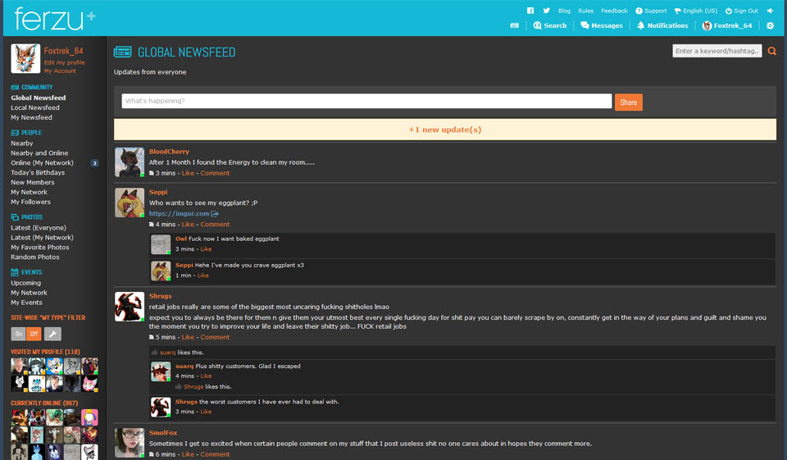Expand the +1 new update(s) banner
787x460 pixels.
click(x=444, y=130)
